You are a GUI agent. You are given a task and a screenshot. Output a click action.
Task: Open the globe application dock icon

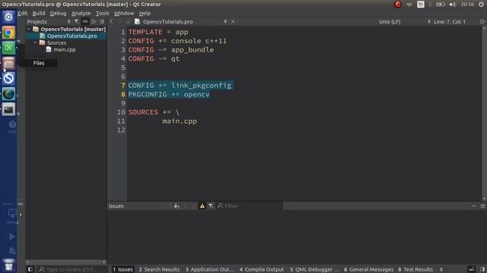tap(8, 94)
